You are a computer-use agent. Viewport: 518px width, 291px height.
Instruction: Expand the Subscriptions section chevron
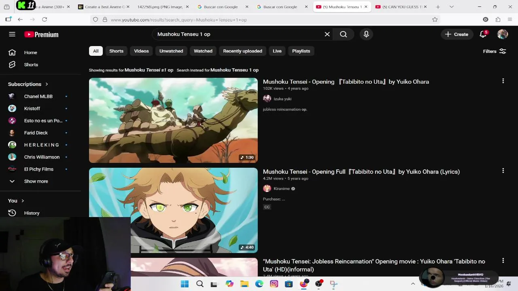(x=47, y=84)
